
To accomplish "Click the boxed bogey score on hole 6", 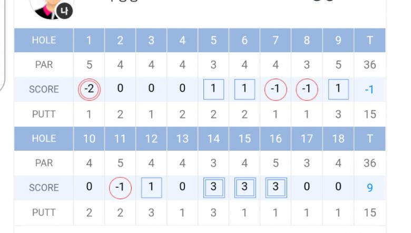I will (x=244, y=89).
